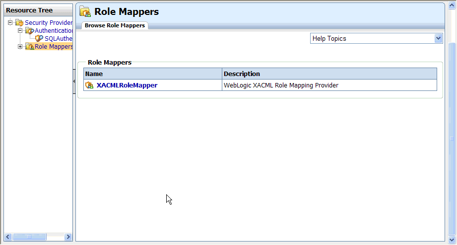457x245 pixels.
Task: Click the Name column header
Action: pyautogui.click(x=153, y=74)
